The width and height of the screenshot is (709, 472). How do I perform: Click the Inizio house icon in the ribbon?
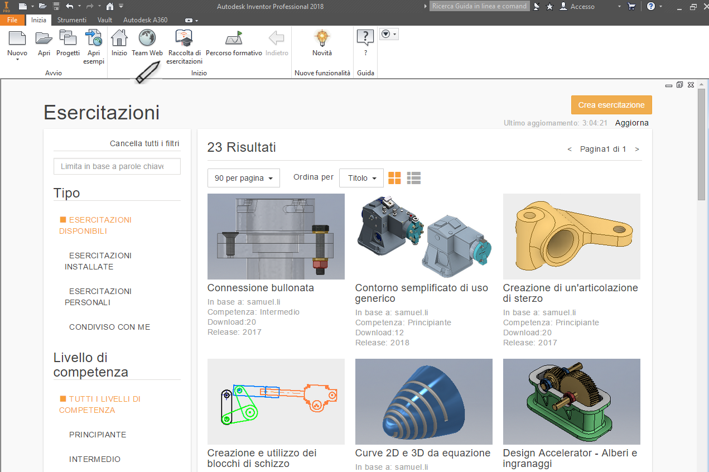[119, 38]
